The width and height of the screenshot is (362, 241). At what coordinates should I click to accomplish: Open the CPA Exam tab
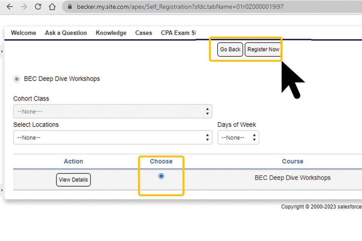click(178, 33)
